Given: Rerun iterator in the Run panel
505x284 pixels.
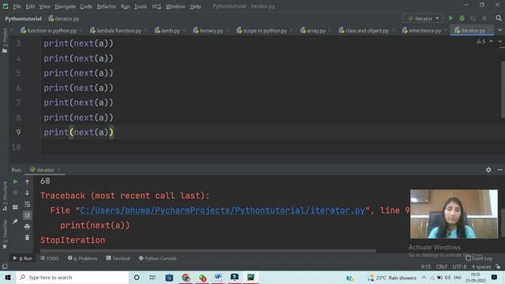Looking at the screenshot, I should pos(15,181).
